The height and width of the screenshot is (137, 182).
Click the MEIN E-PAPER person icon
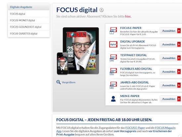[x=113, y=99]
